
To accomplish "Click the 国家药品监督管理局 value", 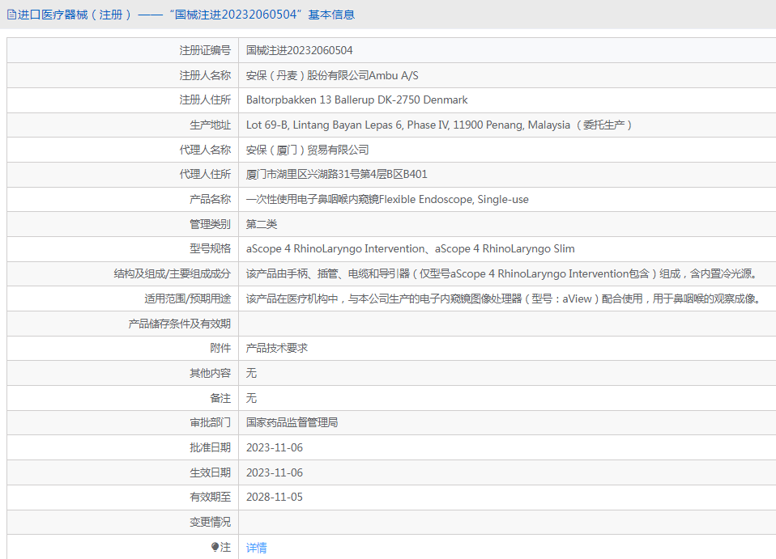I will click(x=292, y=422).
